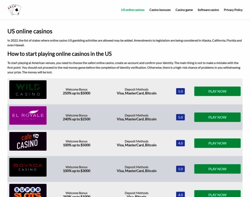Viewport: 250px width, 197px height.
Task: Open the US online casinos menu item
Action: point(133,10)
